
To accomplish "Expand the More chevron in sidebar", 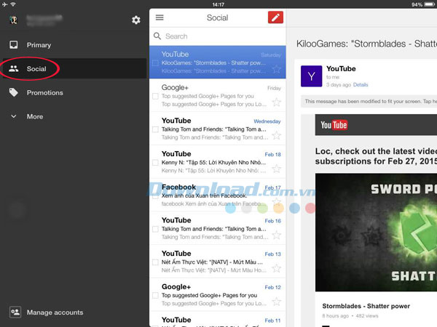I will pos(13,116).
